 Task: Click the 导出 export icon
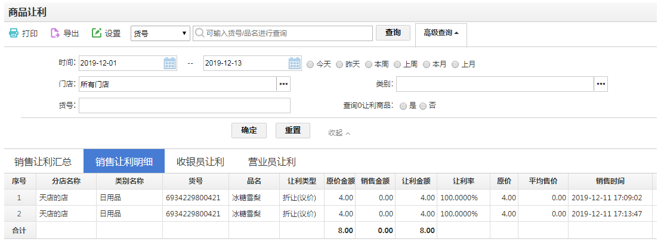pos(55,33)
